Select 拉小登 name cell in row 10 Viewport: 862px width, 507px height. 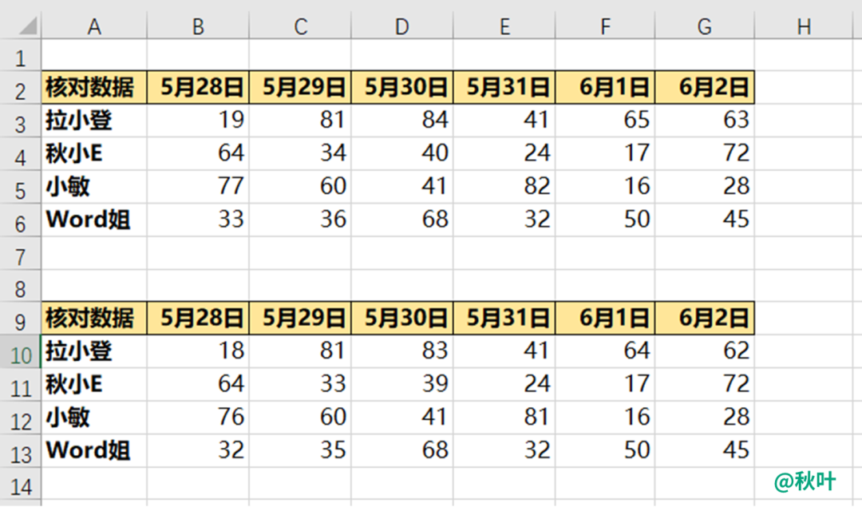[94, 351]
